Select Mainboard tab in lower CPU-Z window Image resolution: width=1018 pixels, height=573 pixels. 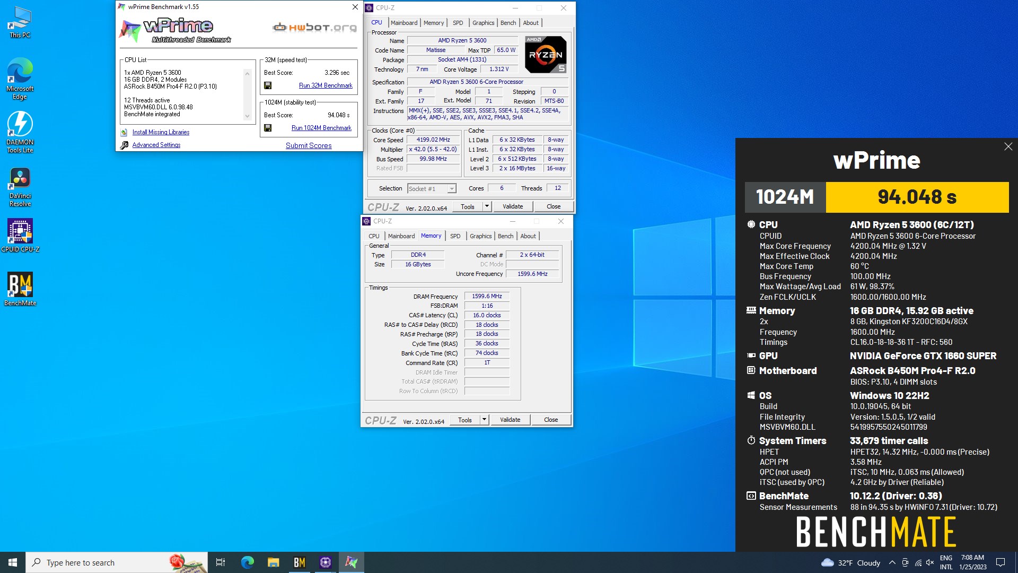tap(401, 236)
